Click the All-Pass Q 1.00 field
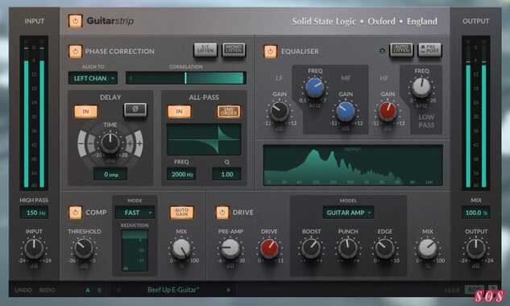Viewport: 510px width, 306px height. coord(227,174)
